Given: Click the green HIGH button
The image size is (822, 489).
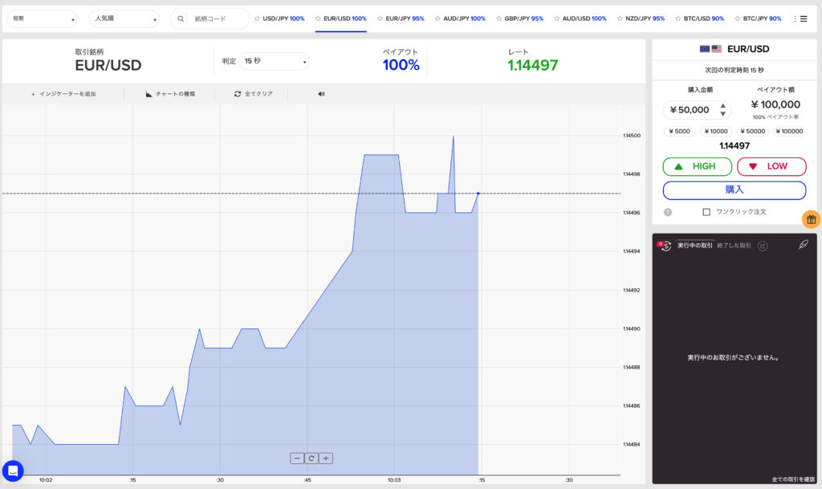Looking at the screenshot, I should click(x=698, y=167).
